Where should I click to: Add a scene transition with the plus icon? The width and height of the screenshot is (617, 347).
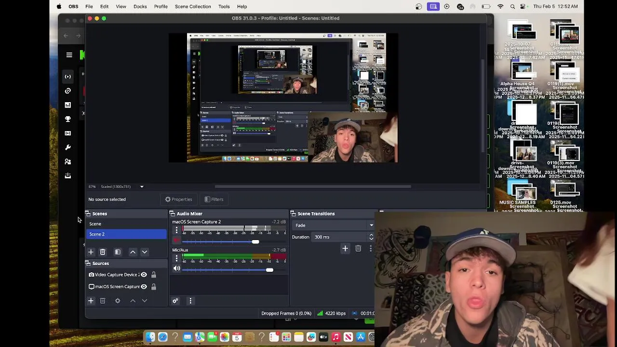click(345, 248)
